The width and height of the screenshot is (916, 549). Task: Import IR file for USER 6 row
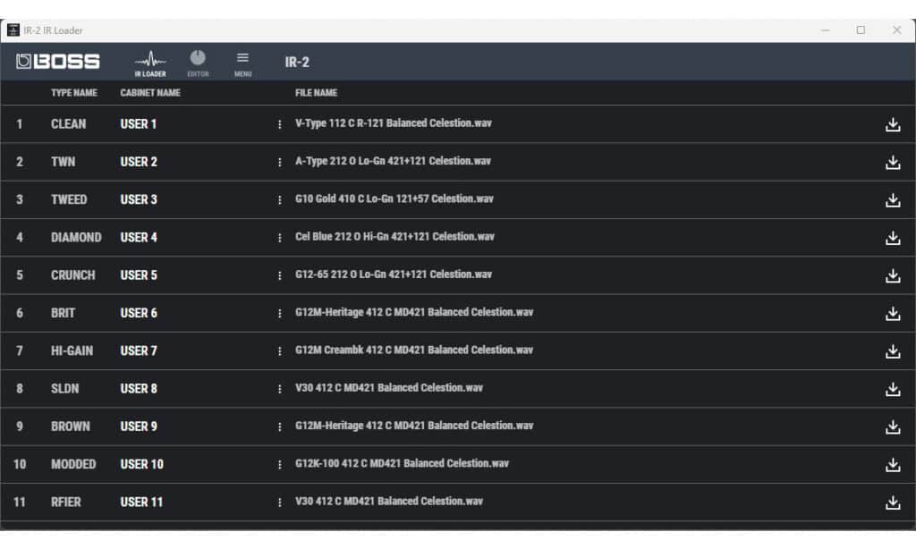893,314
